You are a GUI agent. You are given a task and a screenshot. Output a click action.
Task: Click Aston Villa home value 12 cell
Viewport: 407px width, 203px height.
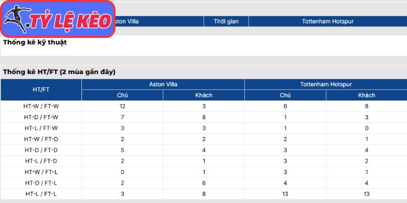point(122,106)
